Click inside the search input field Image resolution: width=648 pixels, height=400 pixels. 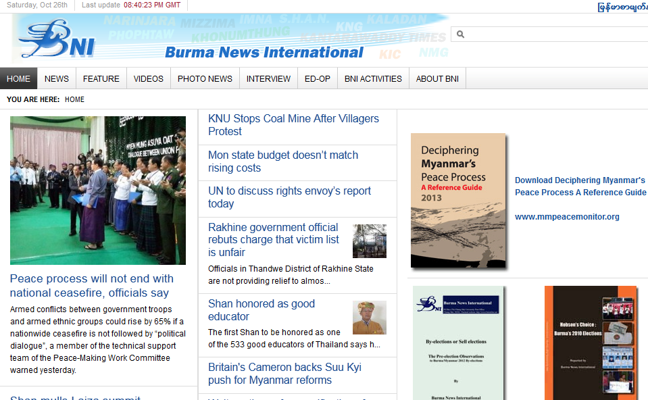(554, 34)
